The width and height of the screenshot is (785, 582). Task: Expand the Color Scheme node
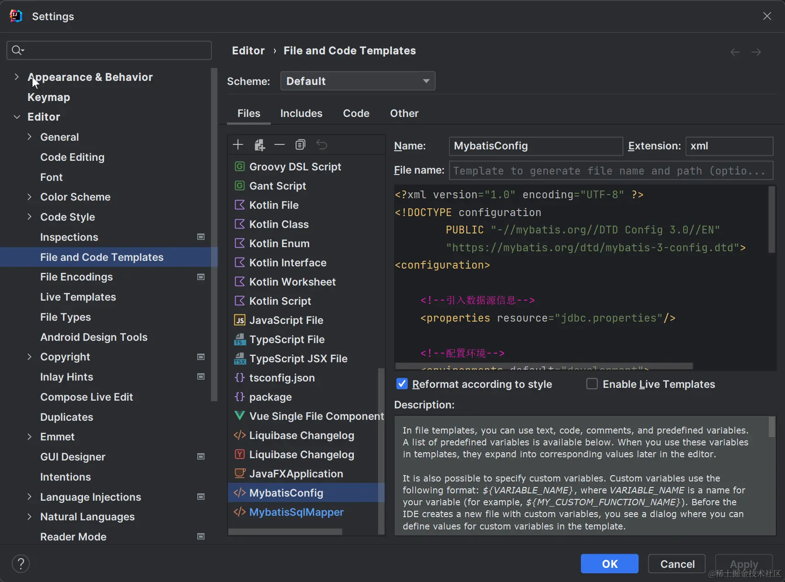pyautogui.click(x=30, y=197)
